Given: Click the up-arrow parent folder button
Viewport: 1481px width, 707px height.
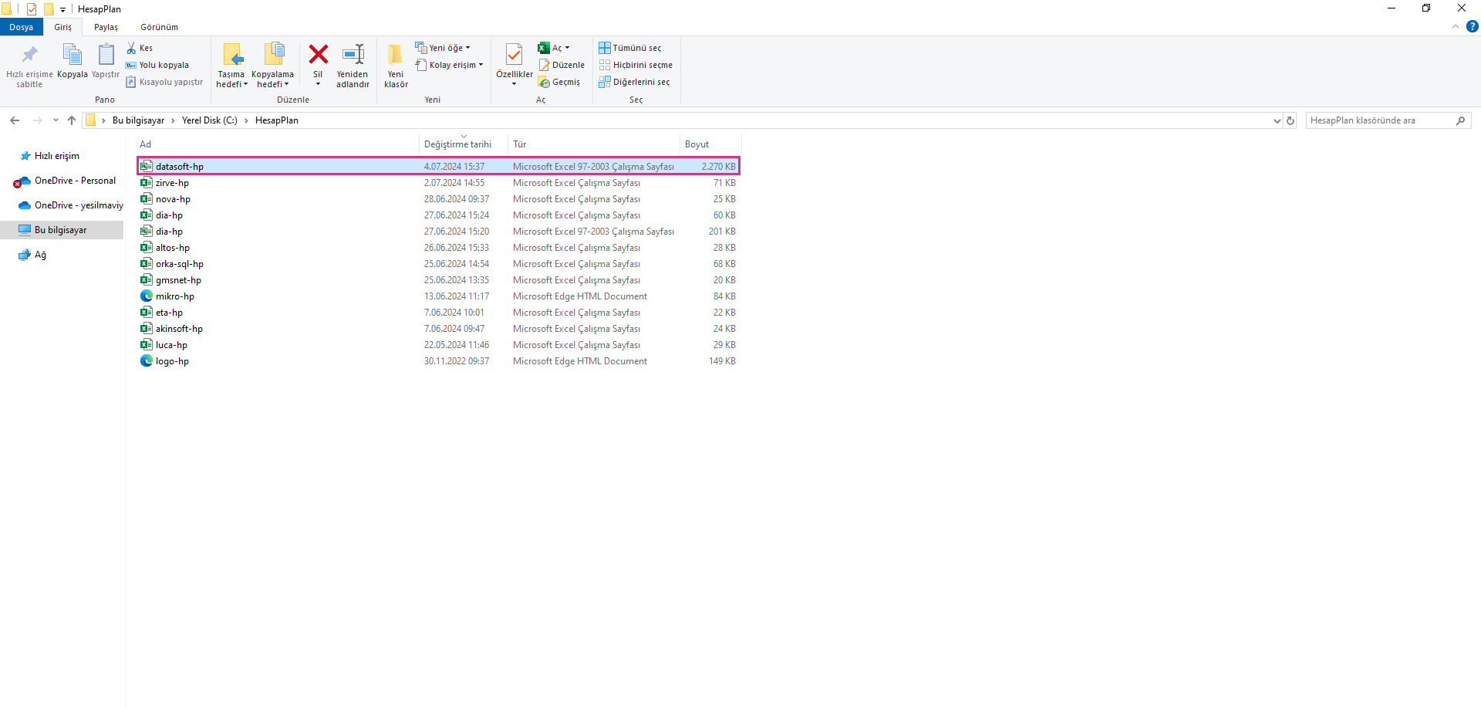Looking at the screenshot, I should [72, 120].
